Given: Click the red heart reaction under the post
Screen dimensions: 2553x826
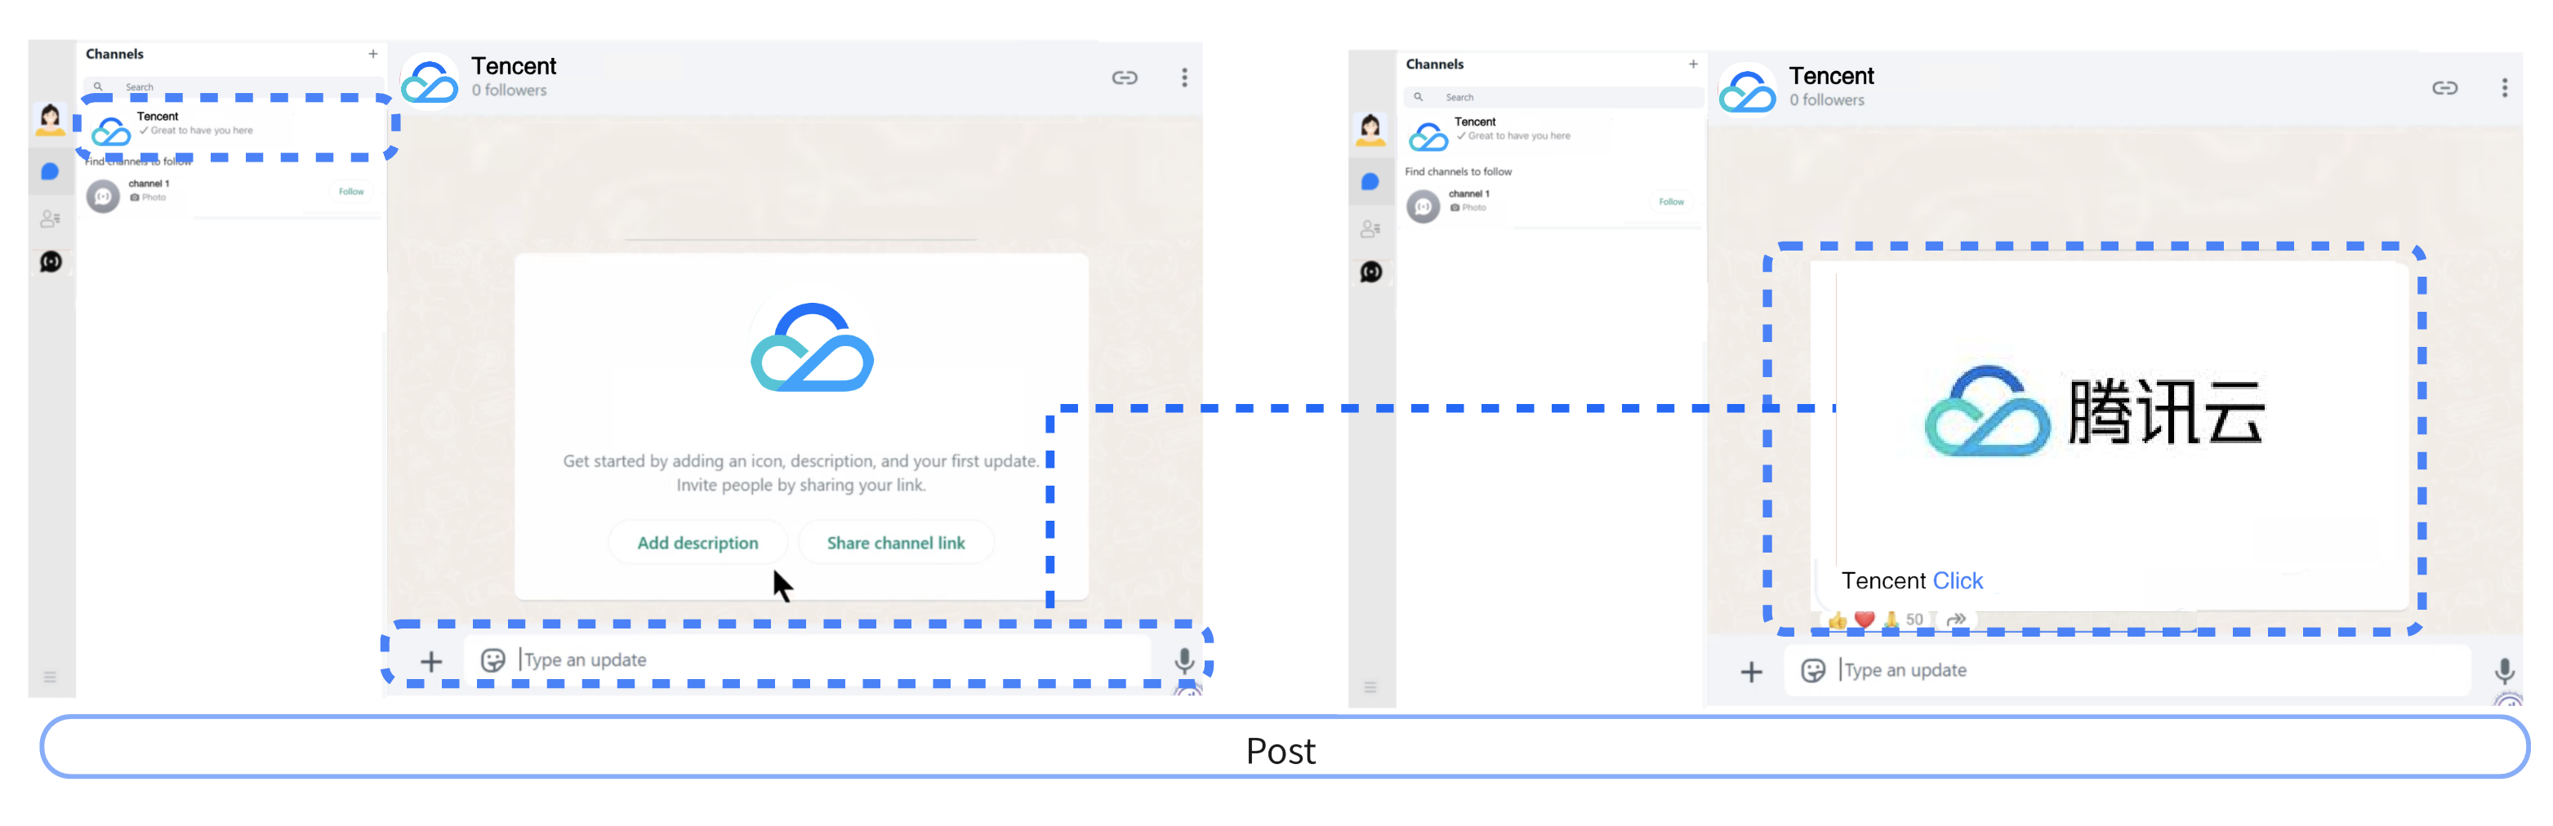Looking at the screenshot, I should click(1865, 620).
